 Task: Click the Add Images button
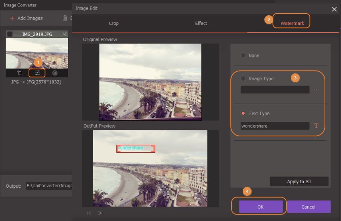26,18
